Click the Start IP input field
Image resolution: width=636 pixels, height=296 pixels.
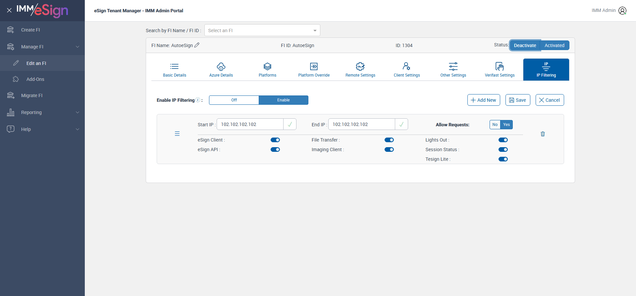[250, 124]
